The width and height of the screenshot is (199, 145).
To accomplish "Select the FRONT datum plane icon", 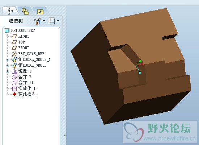I will coord(14,48).
